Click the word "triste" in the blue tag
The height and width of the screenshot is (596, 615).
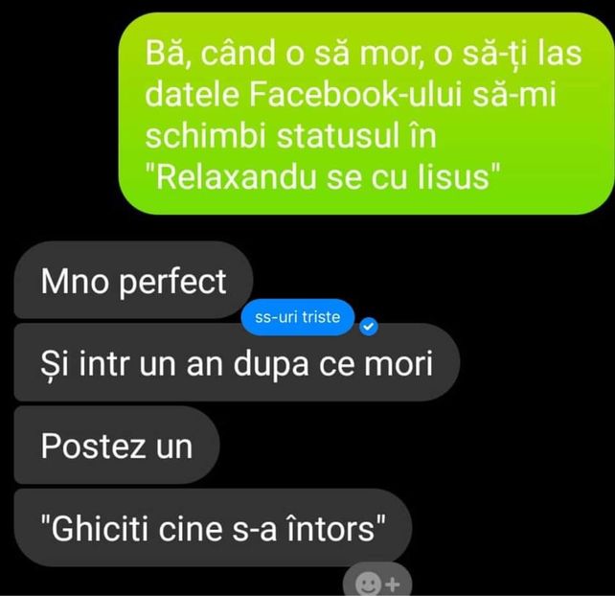pos(321,317)
